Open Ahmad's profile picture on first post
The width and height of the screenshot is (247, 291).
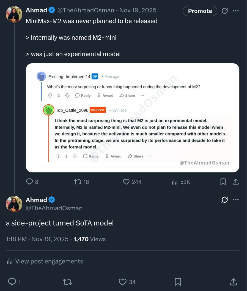point(14,14)
